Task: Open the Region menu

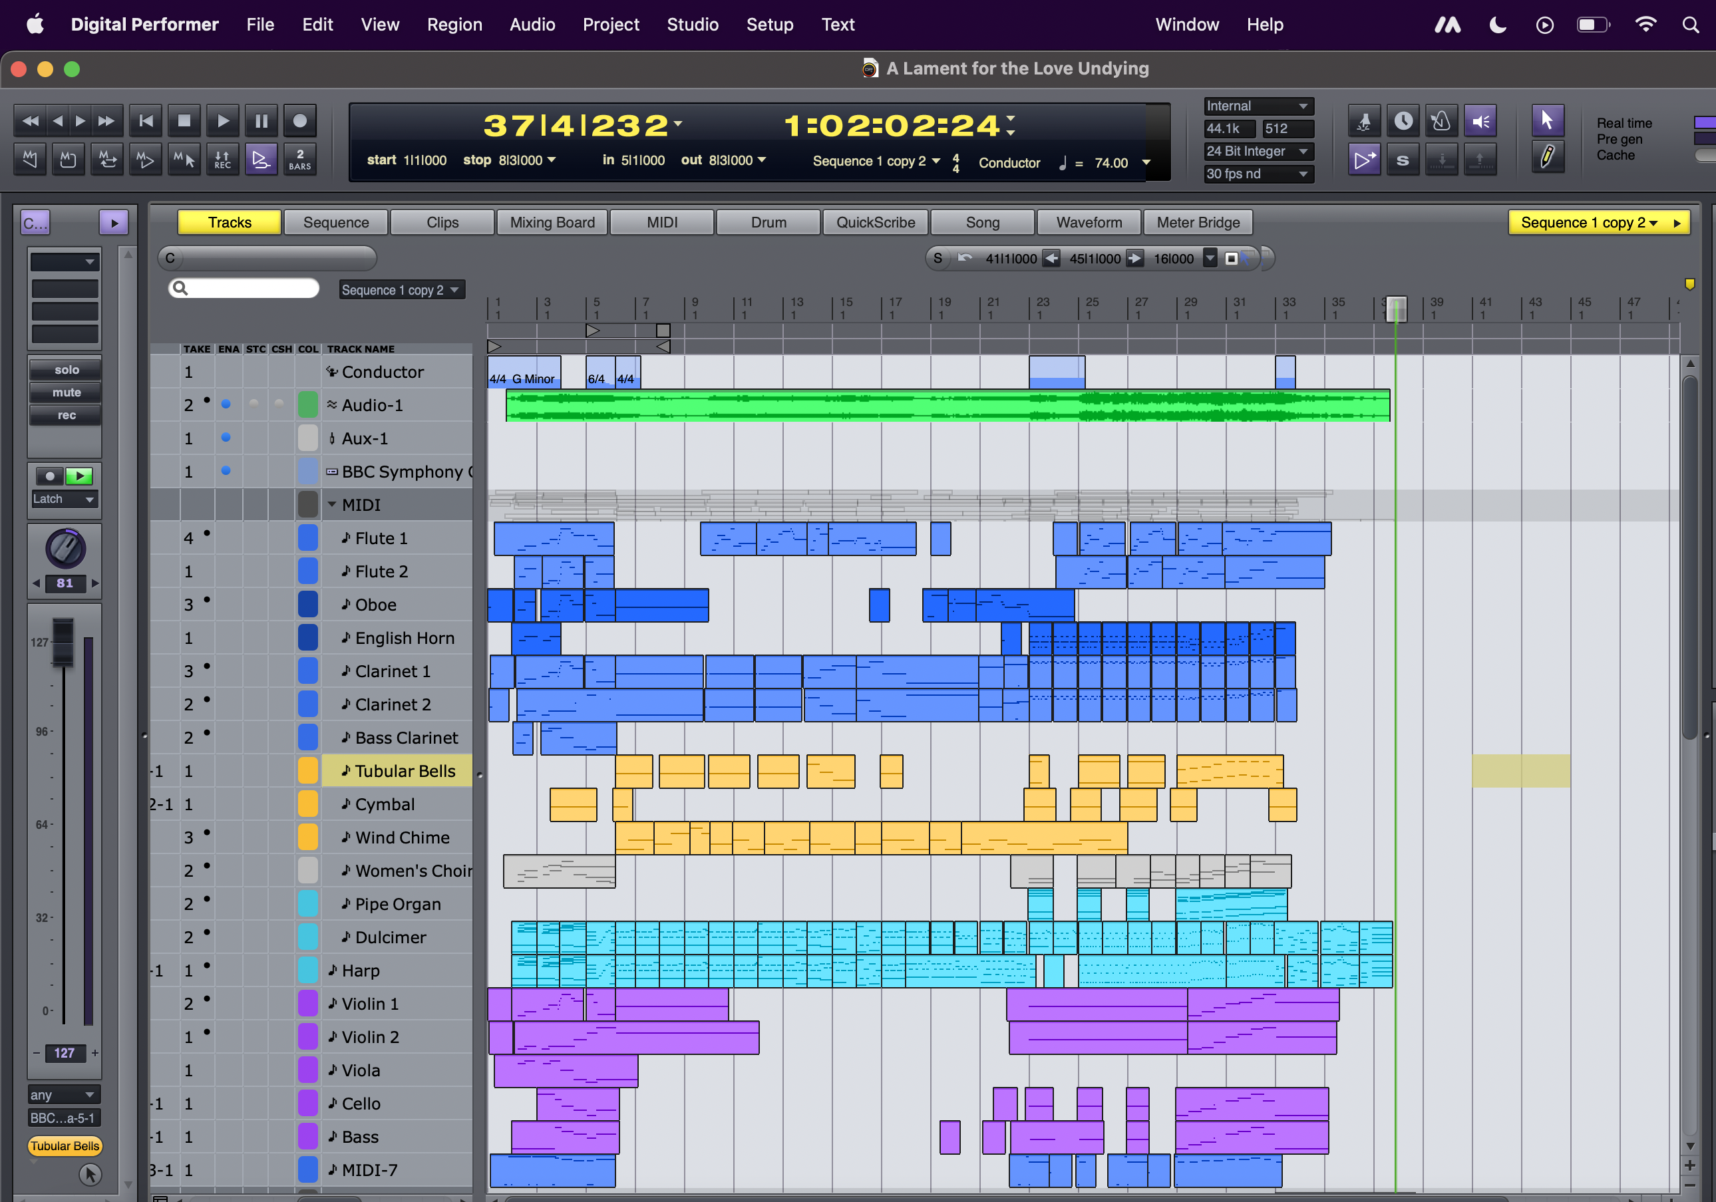Action: click(x=454, y=25)
